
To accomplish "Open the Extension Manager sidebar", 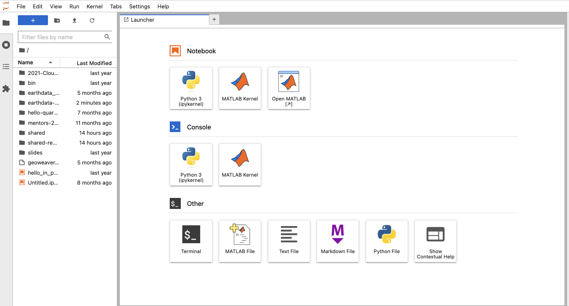I will 6,89.
